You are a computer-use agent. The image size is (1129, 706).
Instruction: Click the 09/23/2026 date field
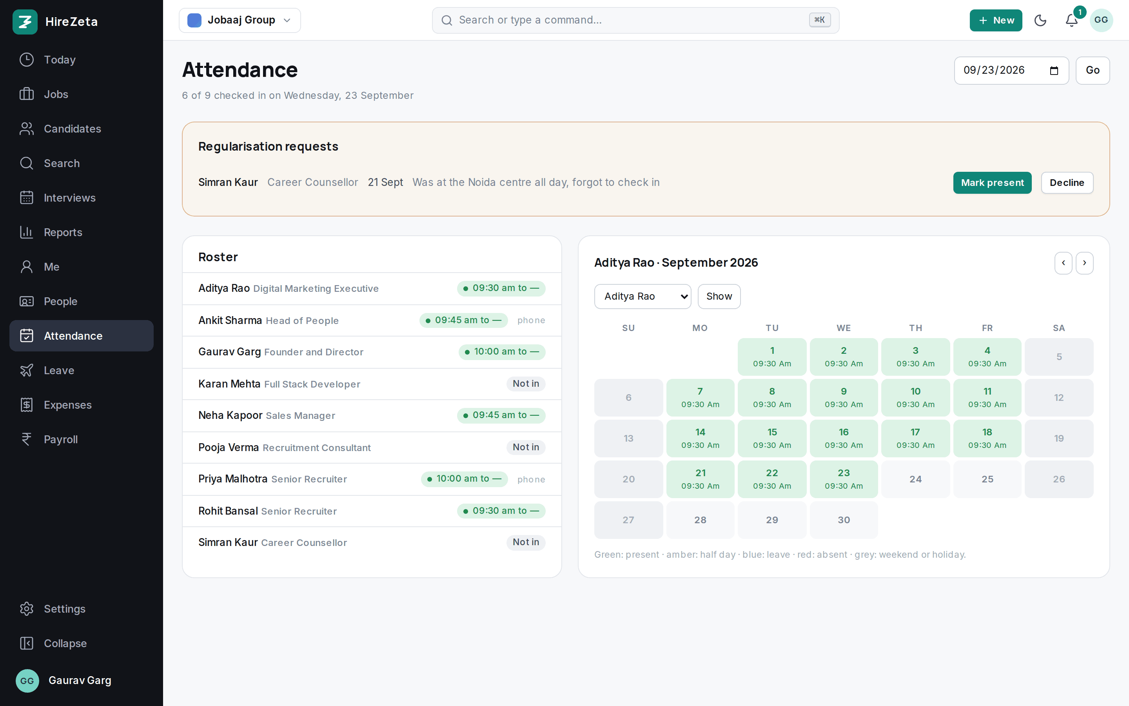point(1011,71)
